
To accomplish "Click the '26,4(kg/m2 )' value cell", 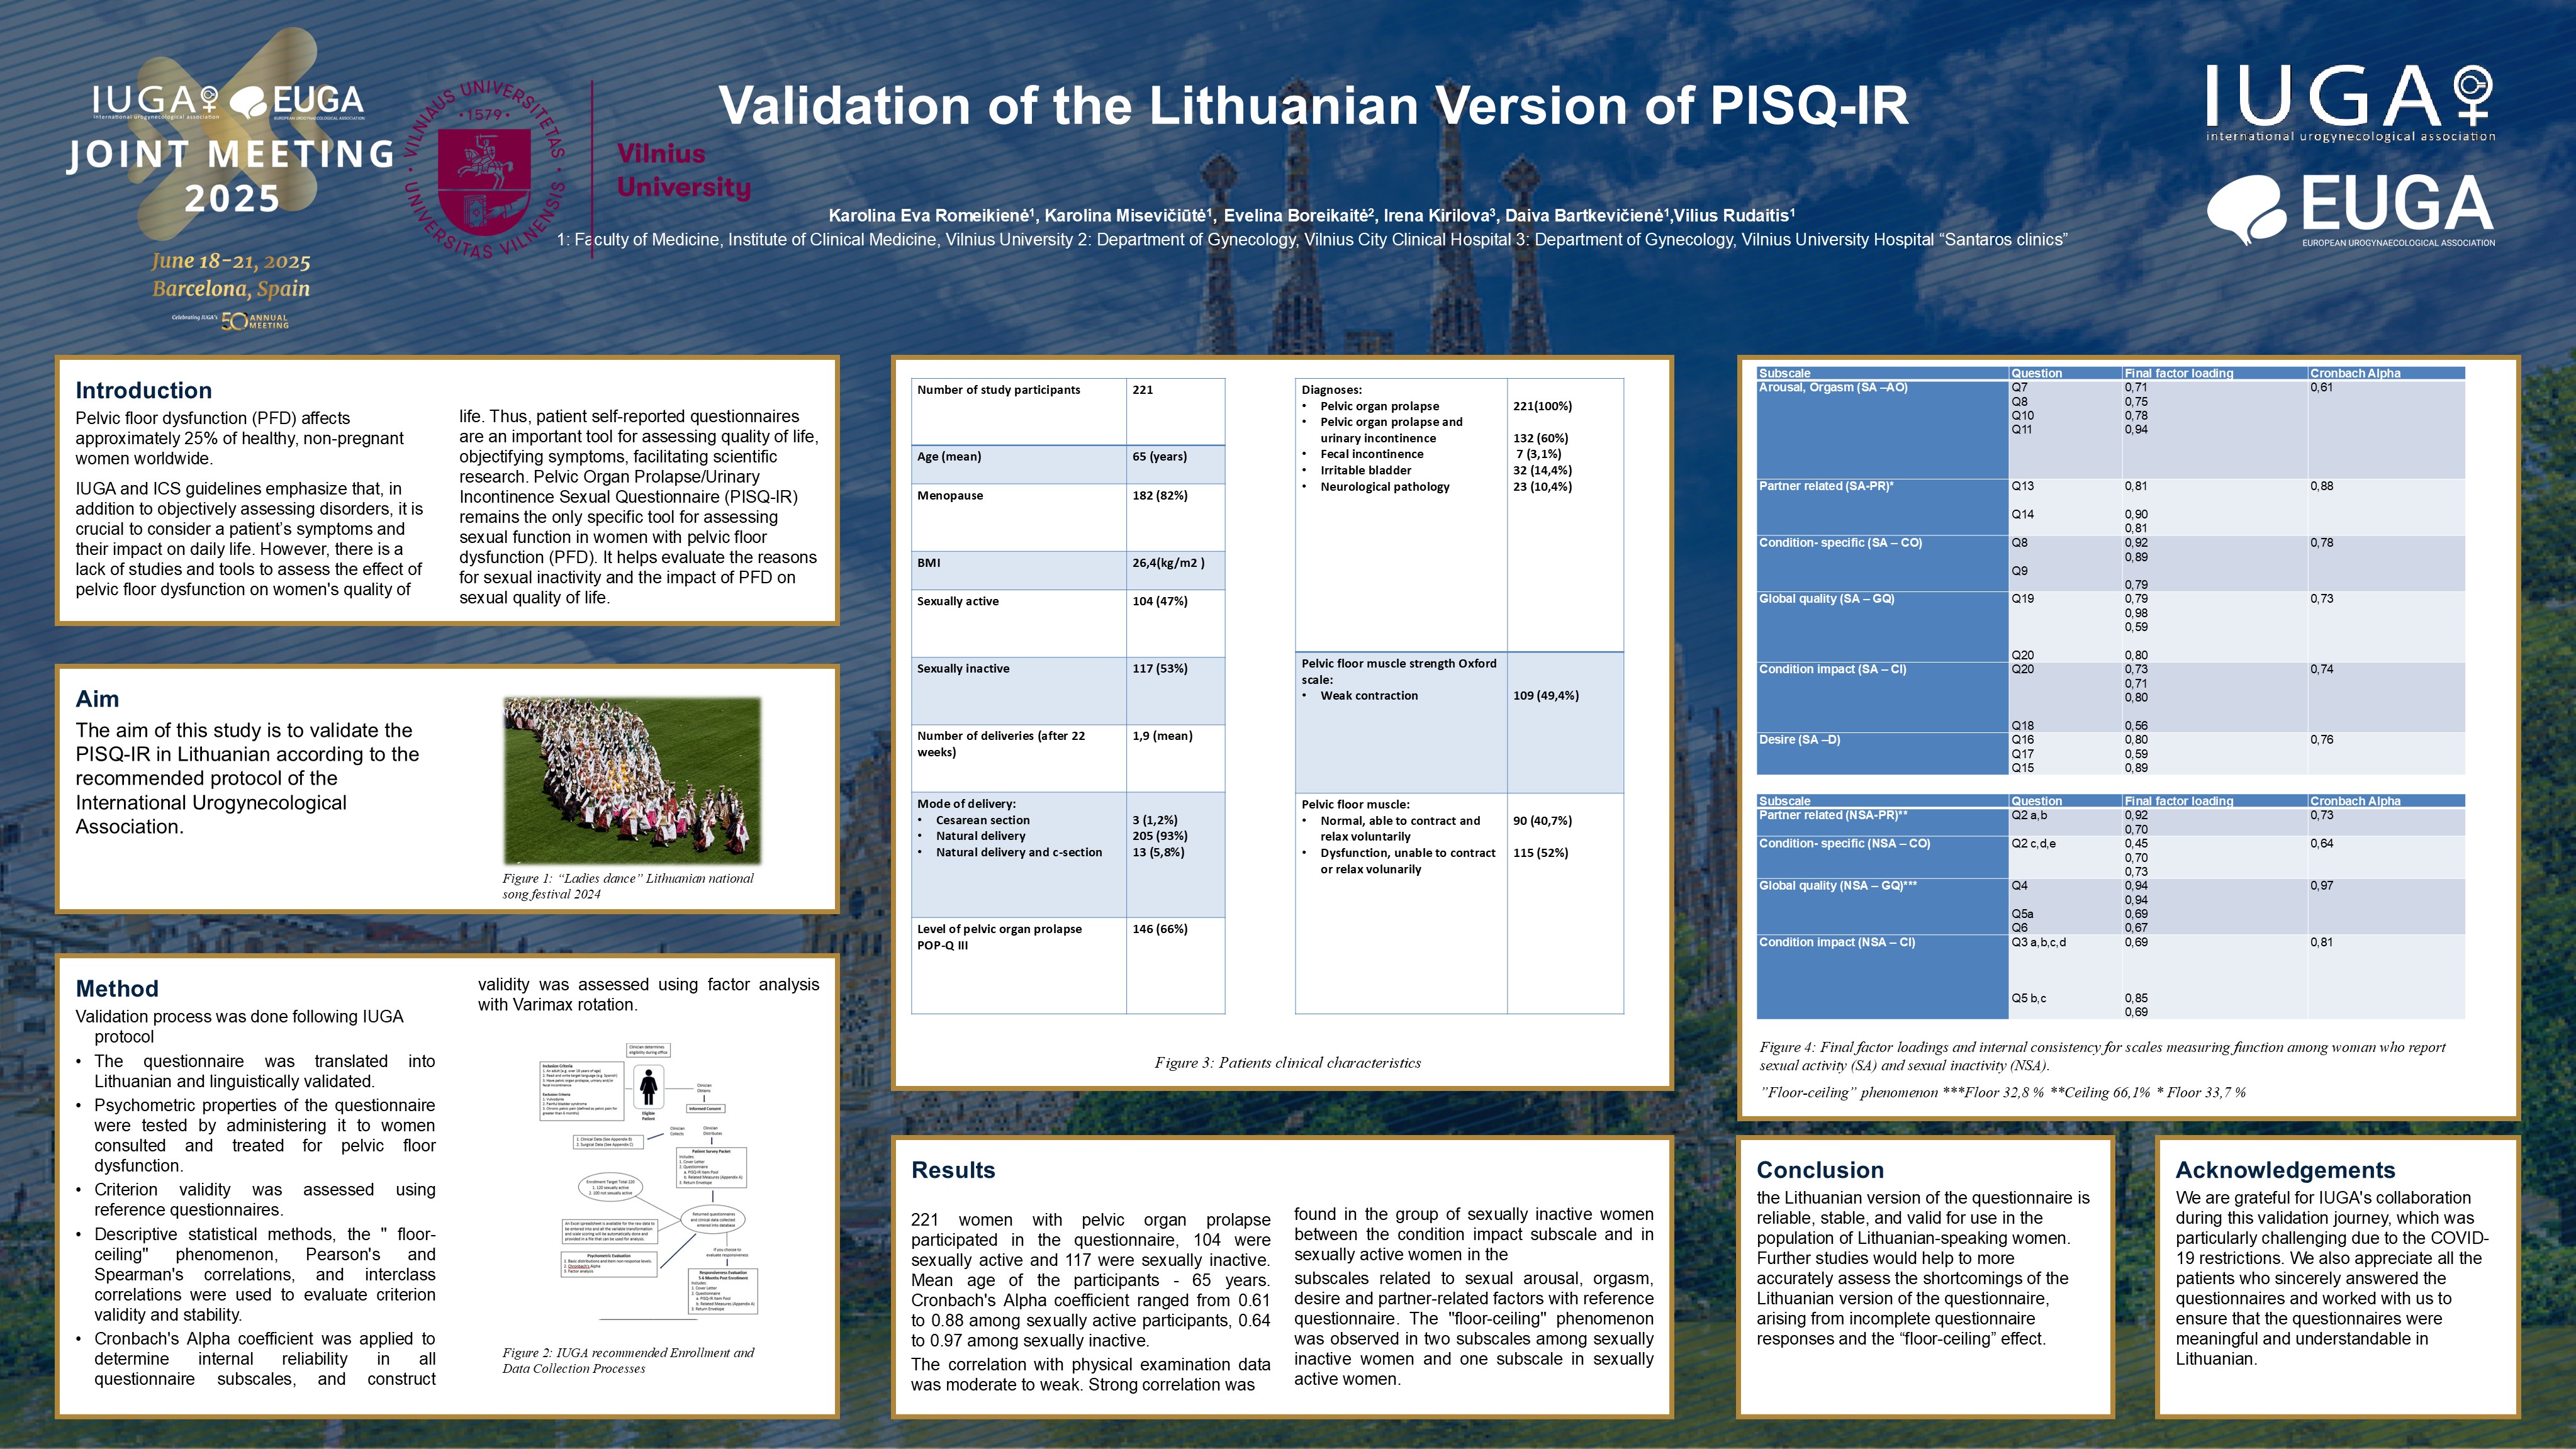I will 1175,570.
